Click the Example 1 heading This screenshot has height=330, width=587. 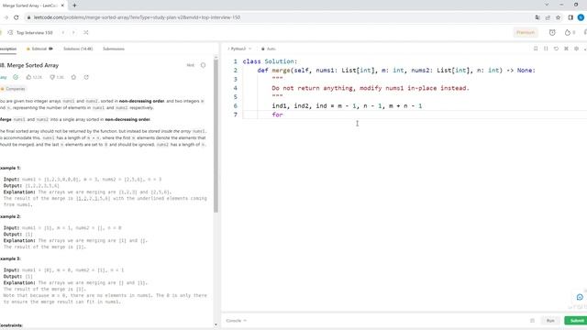(x=10, y=168)
